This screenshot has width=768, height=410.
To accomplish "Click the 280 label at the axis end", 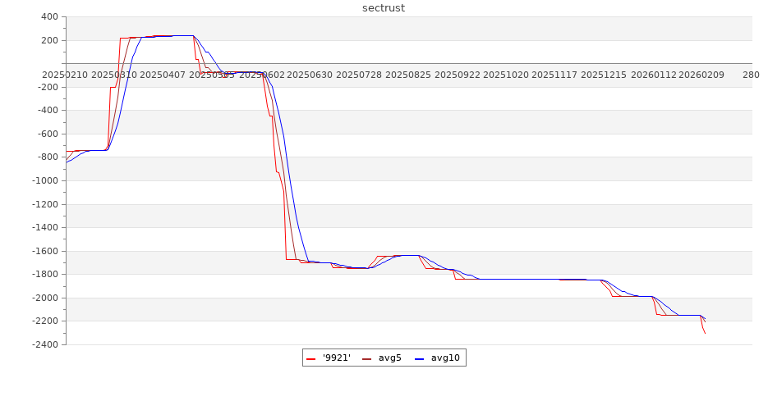I will point(751,75).
